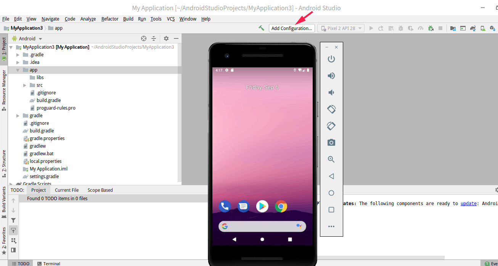
Task: Click emulator volume down button
Action: pyautogui.click(x=331, y=92)
